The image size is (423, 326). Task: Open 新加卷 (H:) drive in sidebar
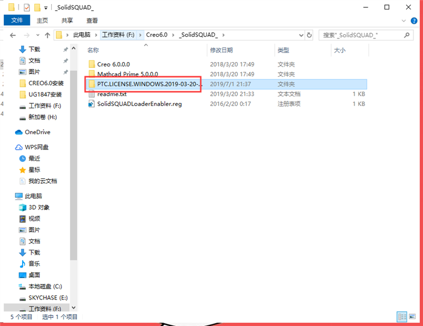[x=43, y=117]
